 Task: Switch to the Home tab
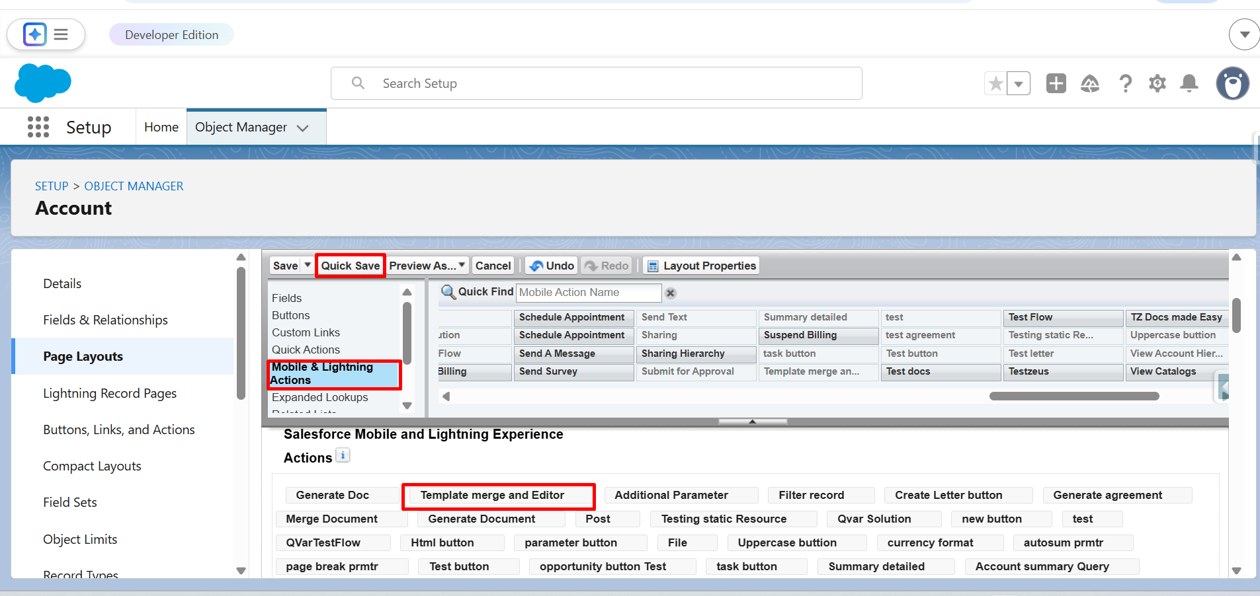pos(161,127)
